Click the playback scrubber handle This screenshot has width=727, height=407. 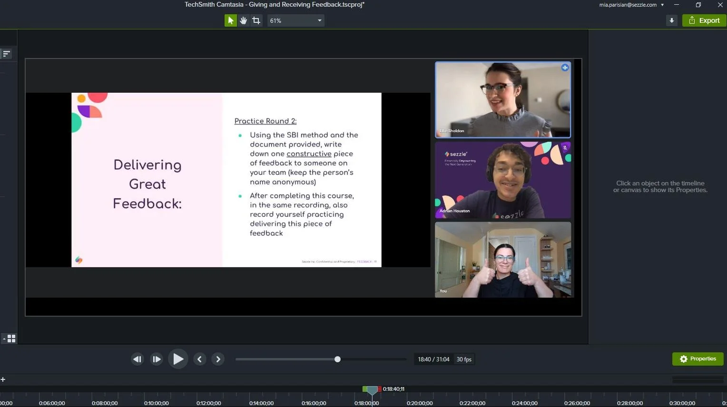(x=337, y=359)
